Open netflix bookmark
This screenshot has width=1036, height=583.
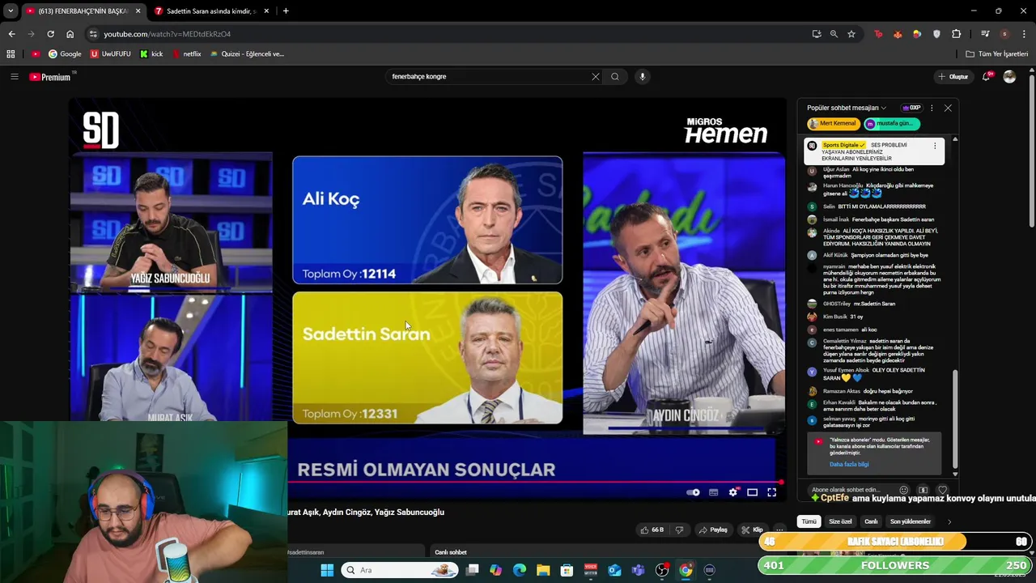[x=186, y=54]
